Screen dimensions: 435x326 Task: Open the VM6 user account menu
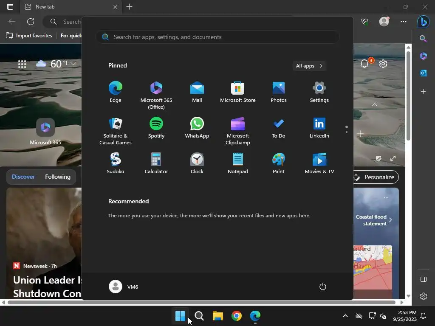(x=124, y=287)
